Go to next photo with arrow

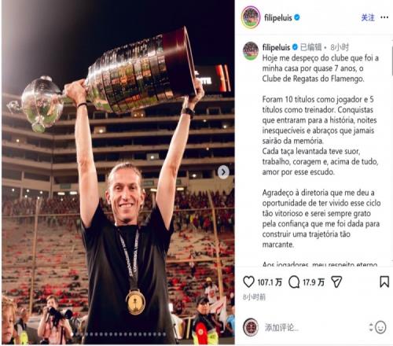[223, 172]
